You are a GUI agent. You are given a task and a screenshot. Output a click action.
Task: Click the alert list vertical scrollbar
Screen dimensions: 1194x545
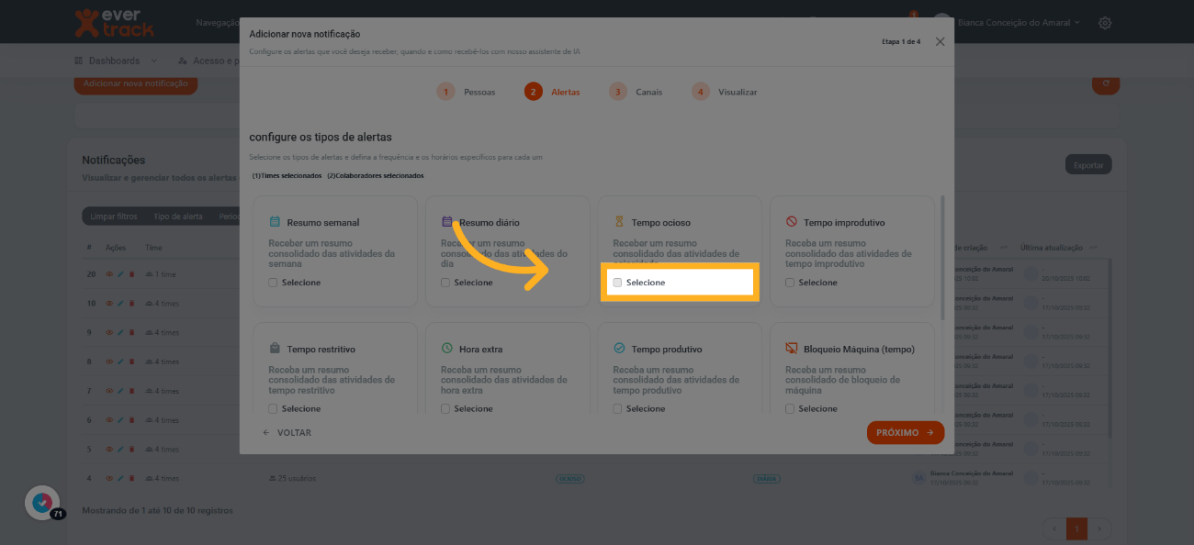(x=940, y=257)
